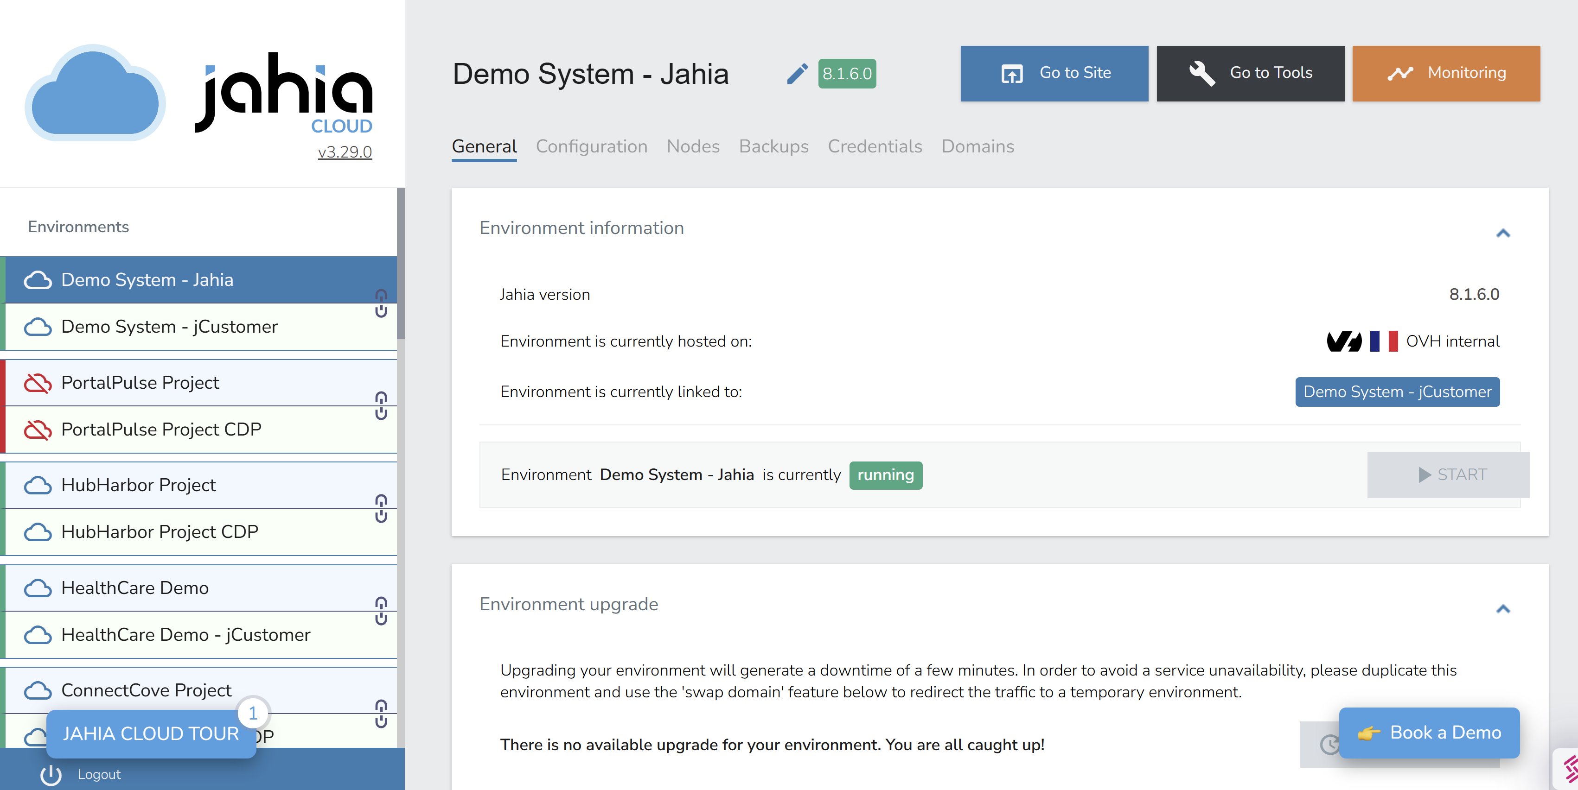Image resolution: width=1578 pixels, height=790 pixels.
Task: Open the Monitoring button
Action: (x=1446, y=73)
